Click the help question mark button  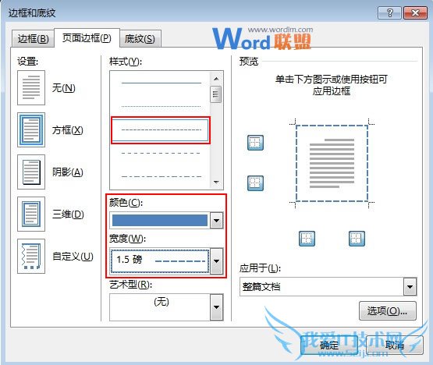coord(389,13)
